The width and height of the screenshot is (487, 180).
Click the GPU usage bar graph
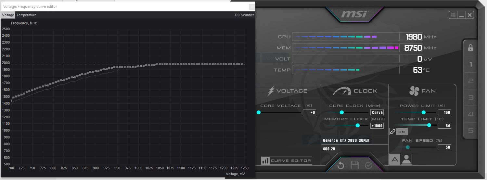[x=346, y=37]
